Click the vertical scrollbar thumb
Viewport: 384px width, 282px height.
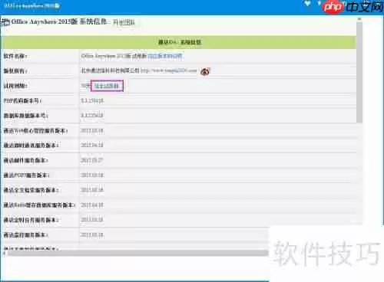(359, 72)
